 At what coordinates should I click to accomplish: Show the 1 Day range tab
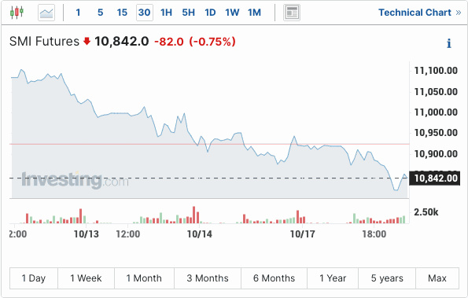coord(34,278)
